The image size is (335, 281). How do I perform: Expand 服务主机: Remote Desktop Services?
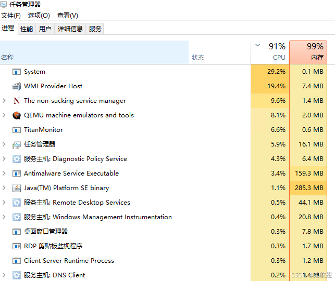click(x=4, y=203)
